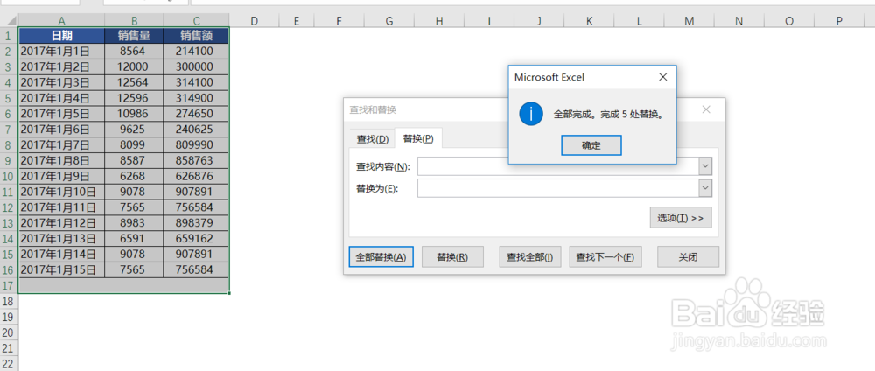This screenshot has height=371, width=875.
Task: Click the blue information icon in message box
Action: (x=531, y=114)
